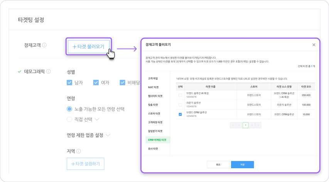Uncheck the 남자 gender checkbox
Screen dimensions: 329x182
tap(69, 83)
